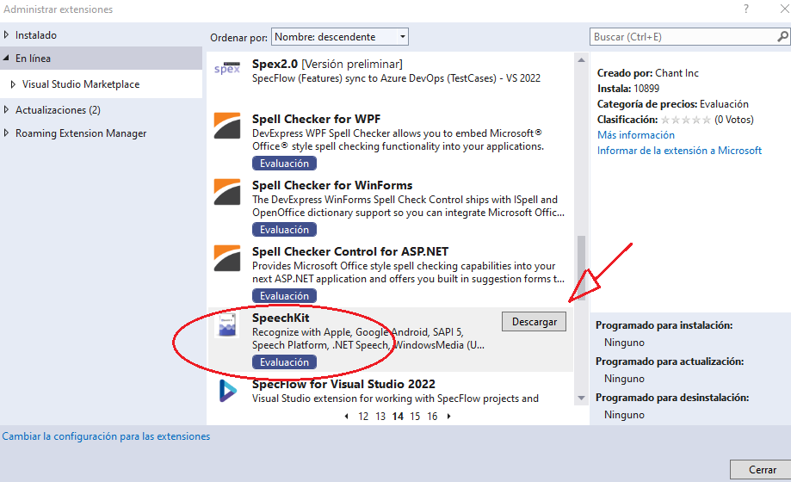
Task: Click the Spell Checker for WinForms icon
Action: [227, 191]
